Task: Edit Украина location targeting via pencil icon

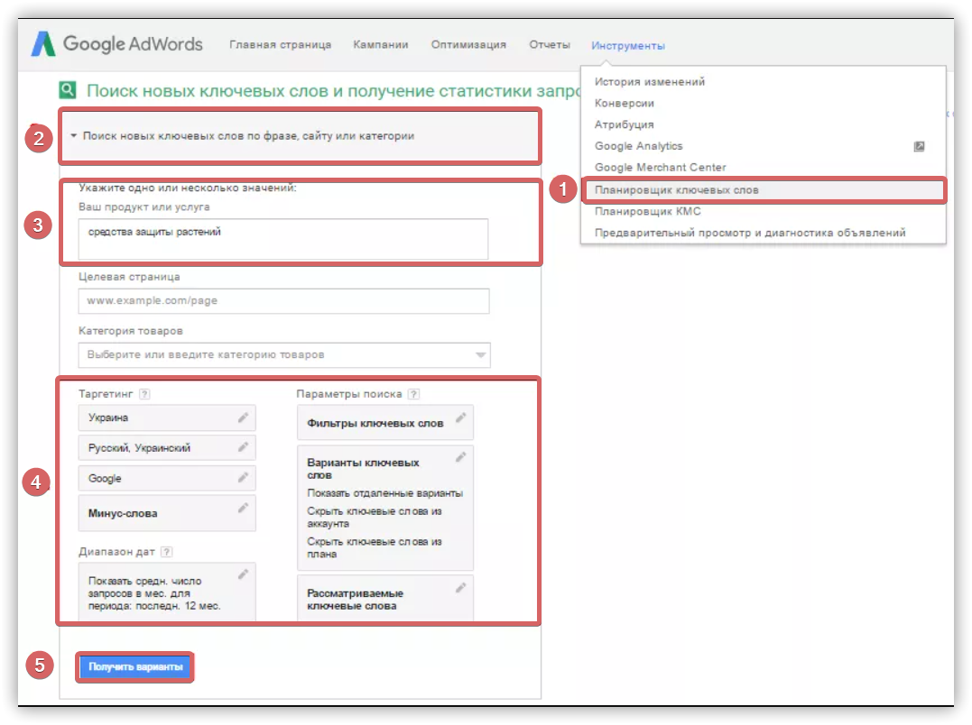Action: click(x=243, y=418)
